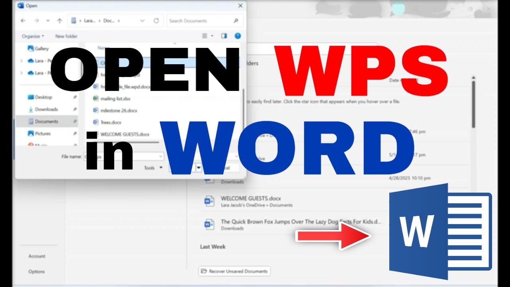Click Word icon of recent WELCOME GUESTS.docx
Viewport: 510px width, 287px height.
tap(209, 201)
